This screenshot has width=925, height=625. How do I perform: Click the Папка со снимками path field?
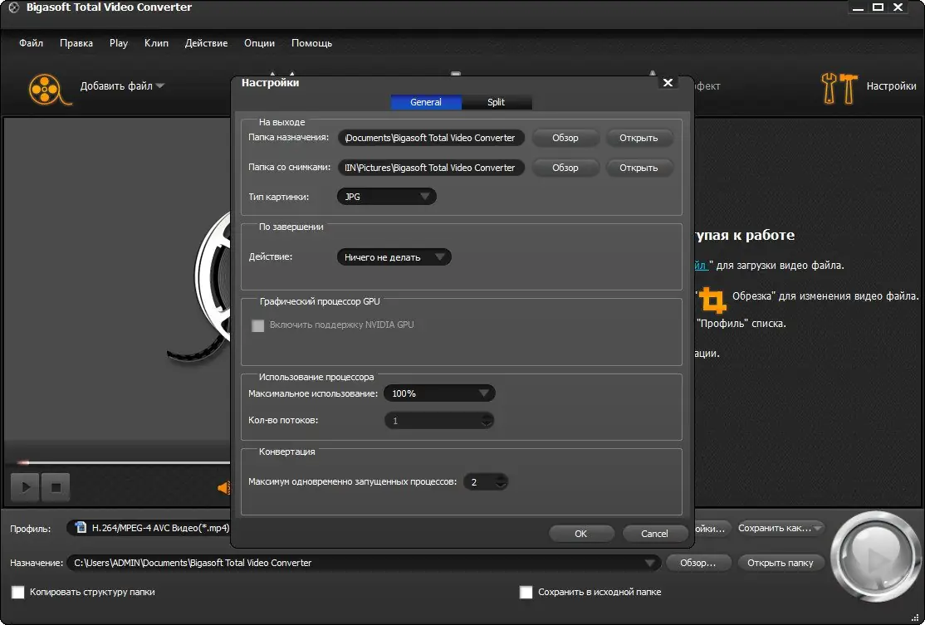pos(431,168)
